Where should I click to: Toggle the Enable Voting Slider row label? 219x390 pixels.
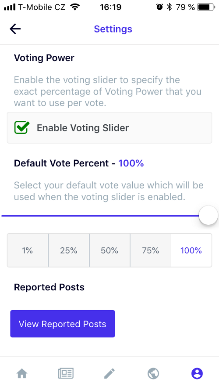pos(83,128)
